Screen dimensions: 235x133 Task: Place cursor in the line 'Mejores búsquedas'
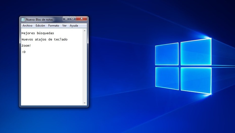pyautogui.click(x=38, y=33)
